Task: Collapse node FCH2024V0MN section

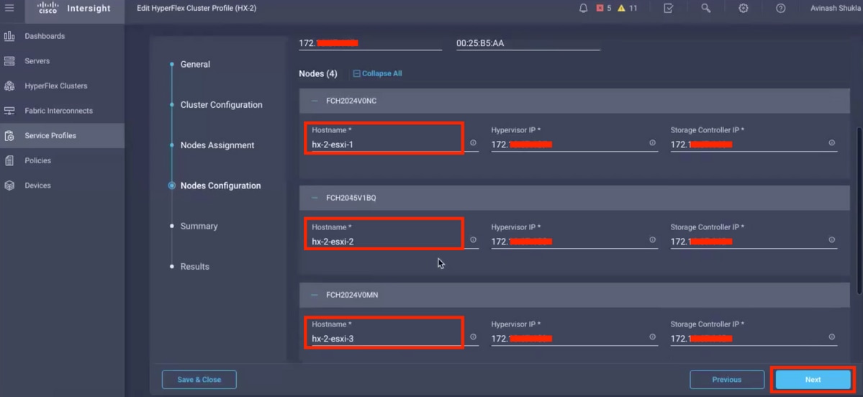Action: (315, 295)
